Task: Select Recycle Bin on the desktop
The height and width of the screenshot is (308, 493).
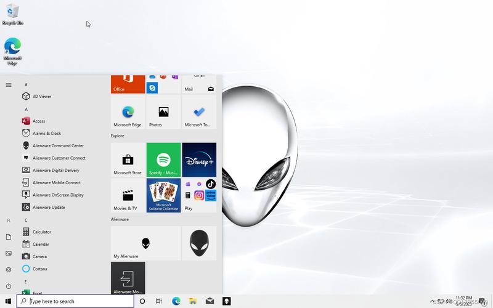Action: (x=12, y=14)
